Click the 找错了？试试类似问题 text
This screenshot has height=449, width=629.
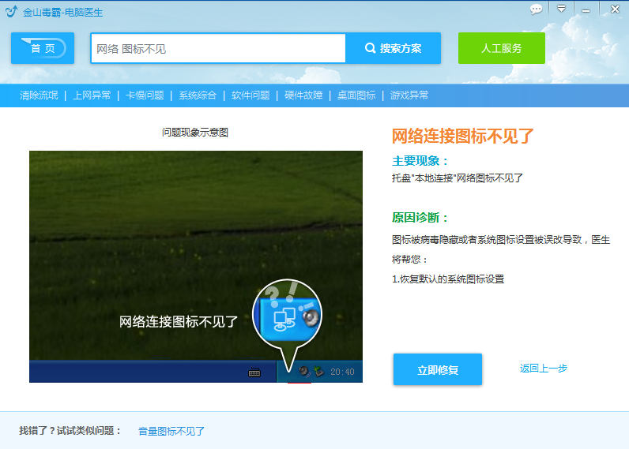[70, 431]
